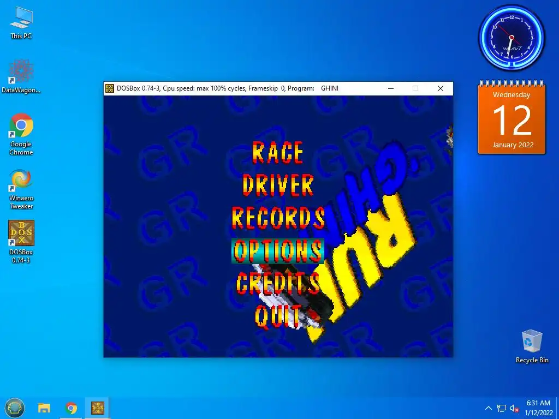Minimize the DOSBox window
This screenshot has width=559, height=419.
391,88
